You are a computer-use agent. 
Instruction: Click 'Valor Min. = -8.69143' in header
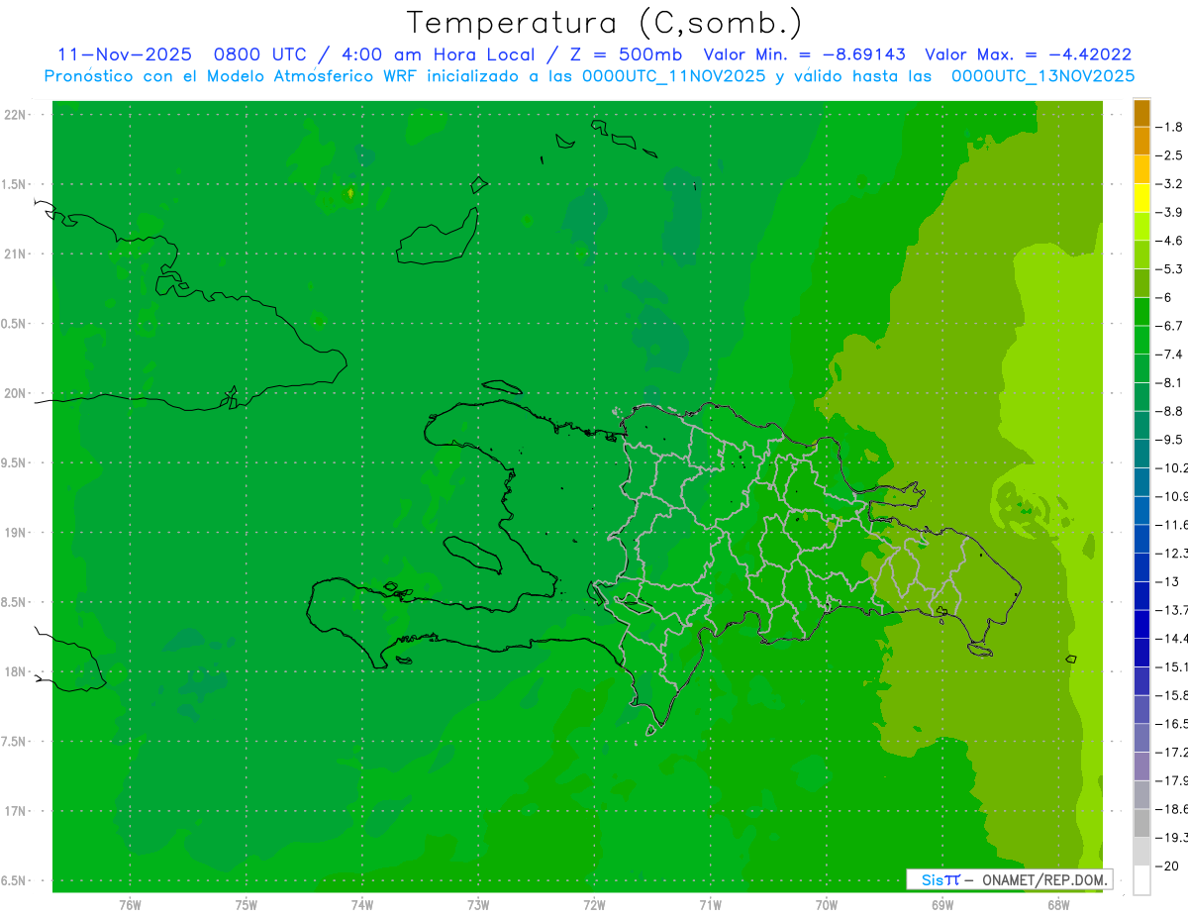[804, 54]
